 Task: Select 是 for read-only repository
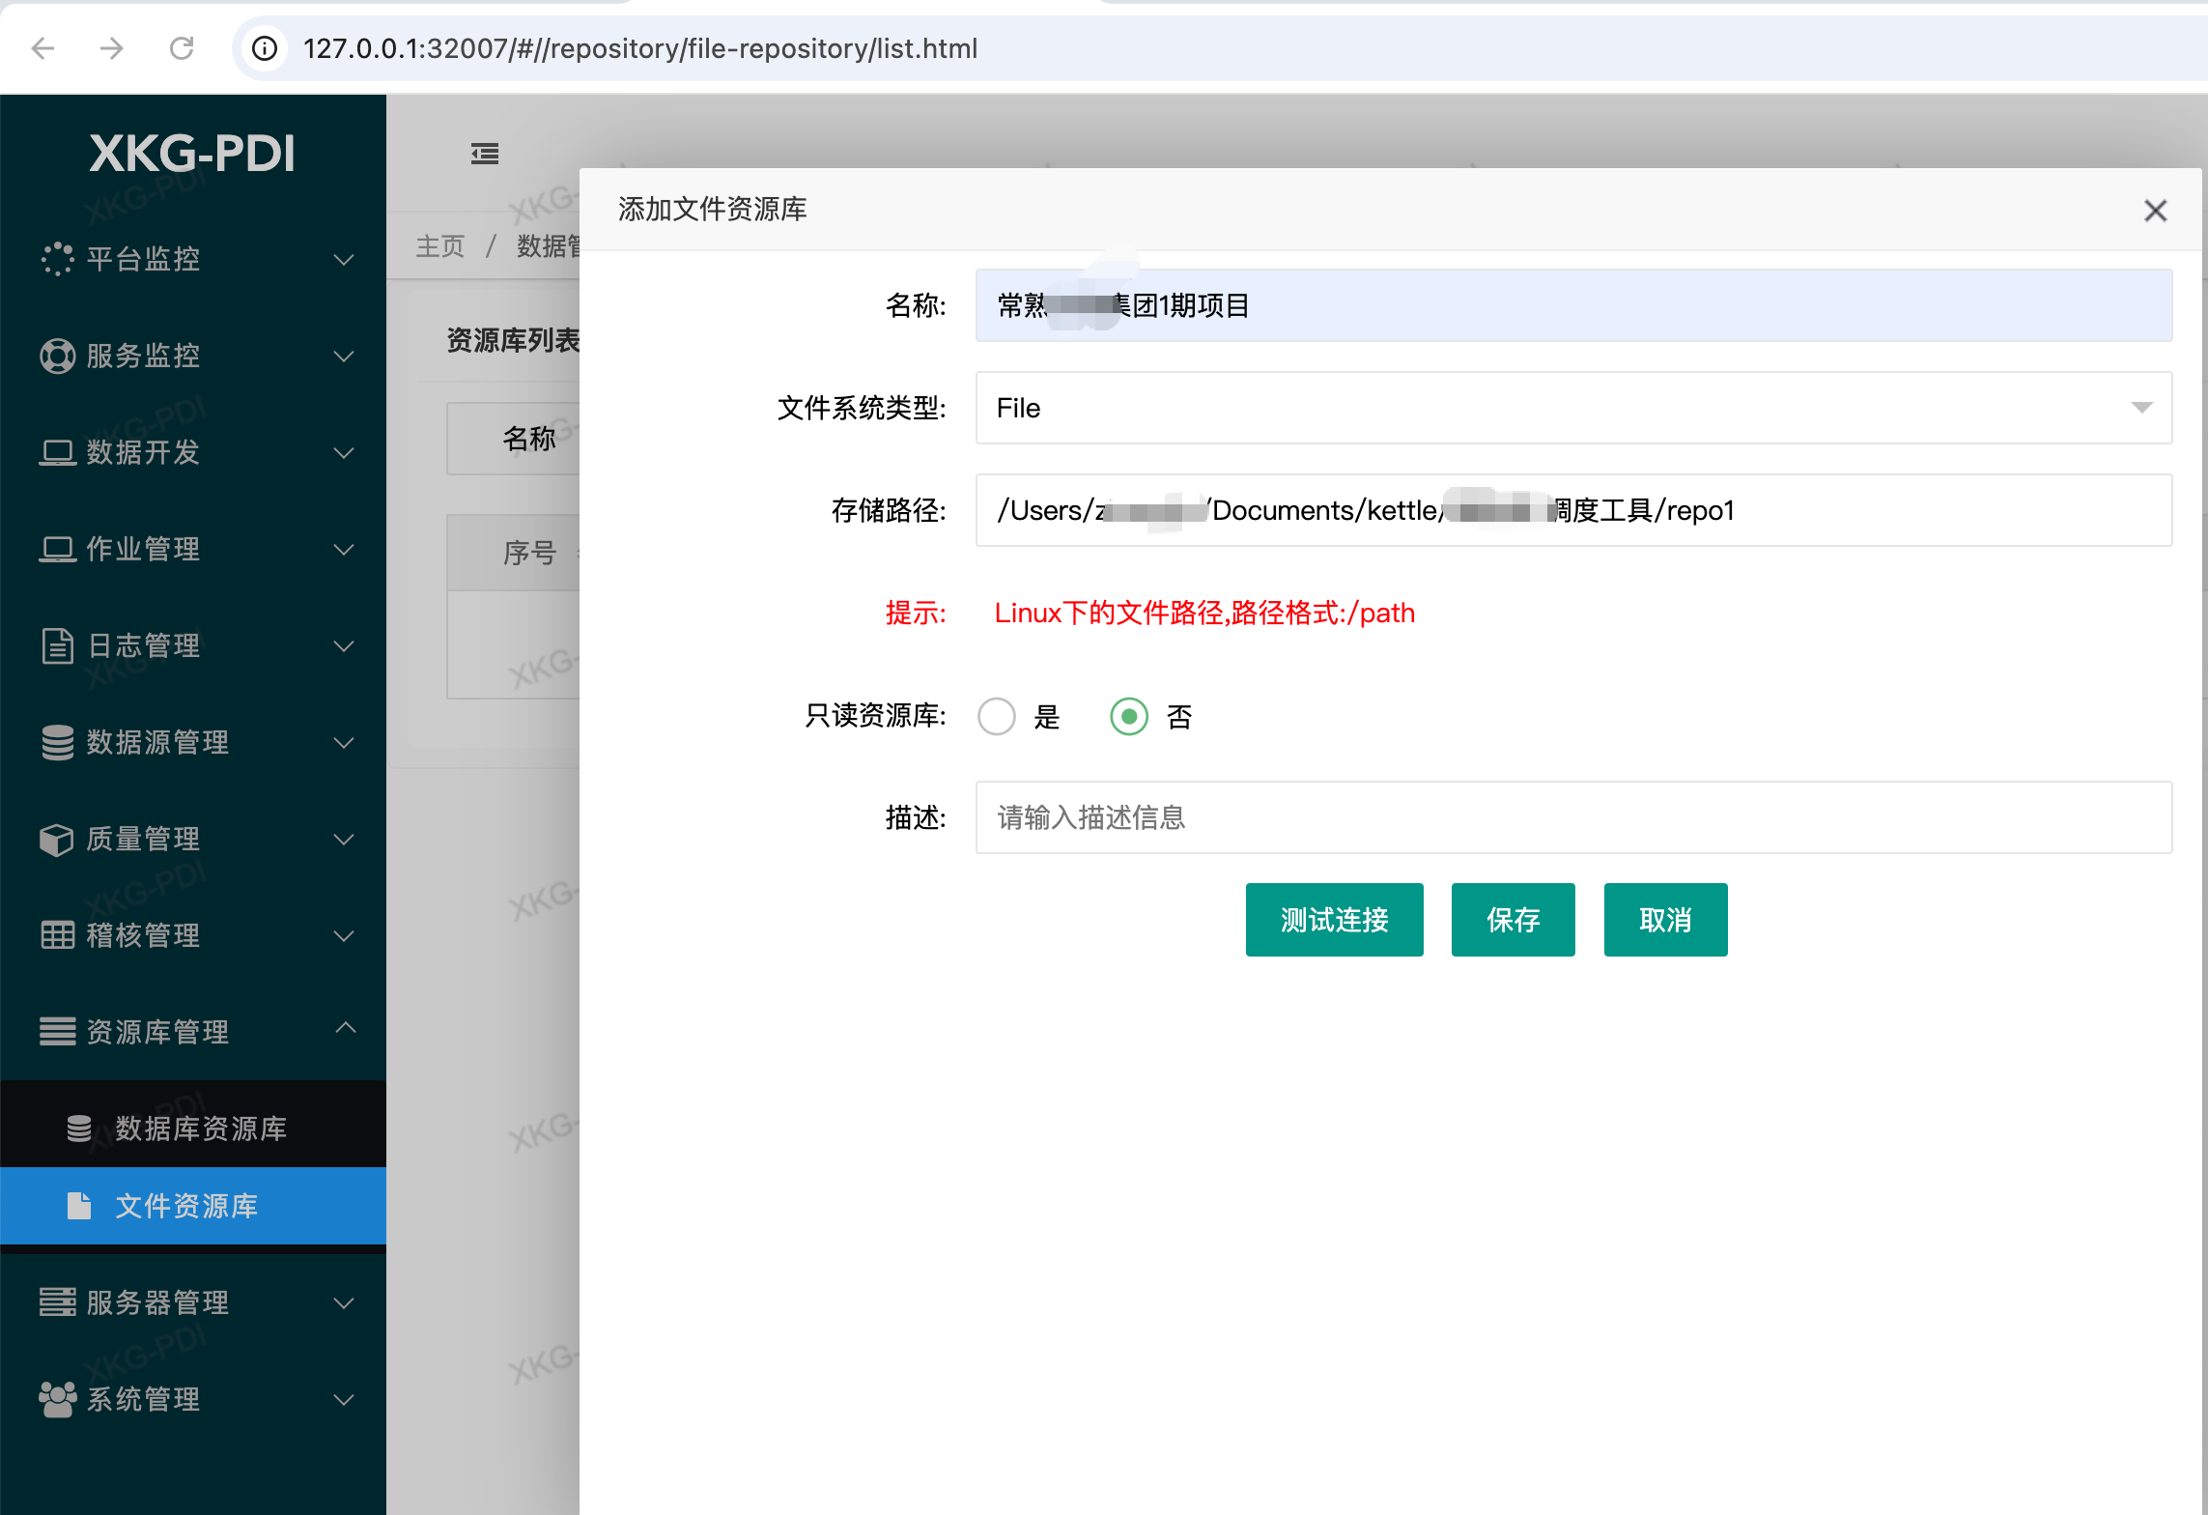(997, 717)
